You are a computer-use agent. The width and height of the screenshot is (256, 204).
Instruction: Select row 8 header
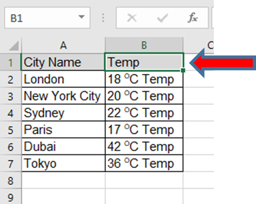pyautogui.click(x=10, y=180)
